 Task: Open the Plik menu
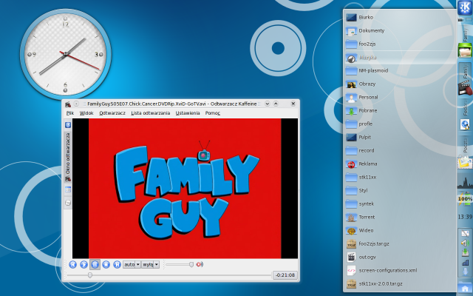coord(70,113)
